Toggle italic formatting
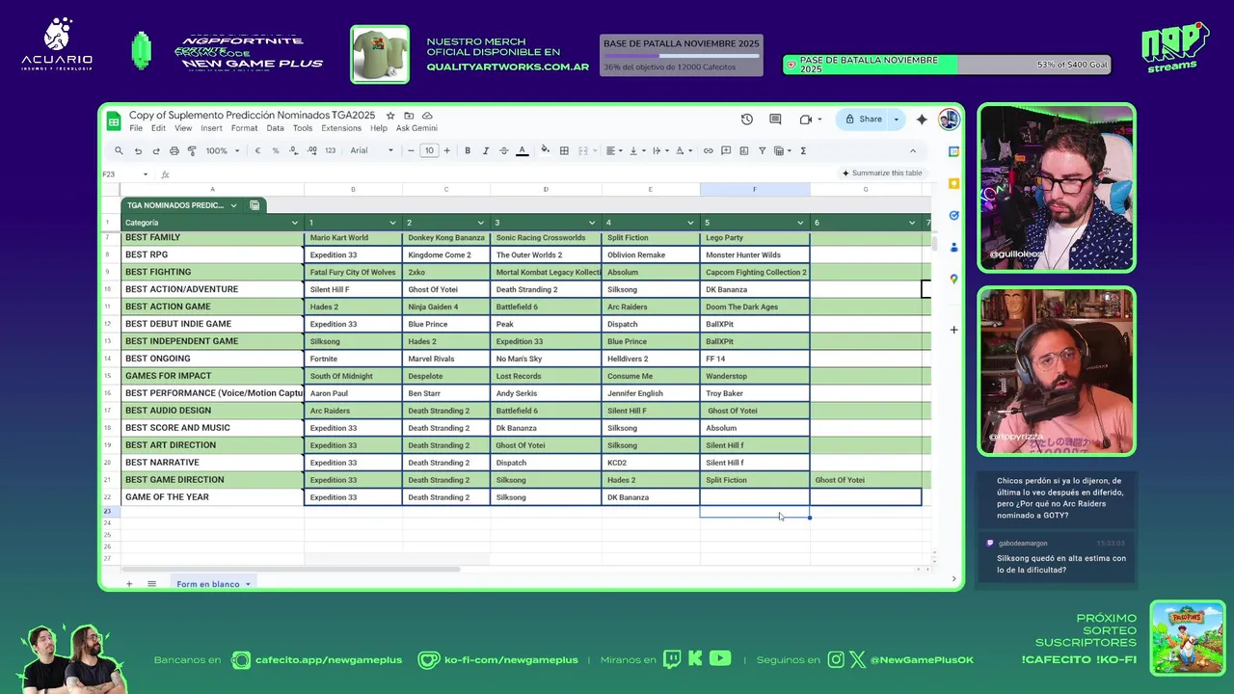This screenshot has width=1234, height=694. [485, 150]
